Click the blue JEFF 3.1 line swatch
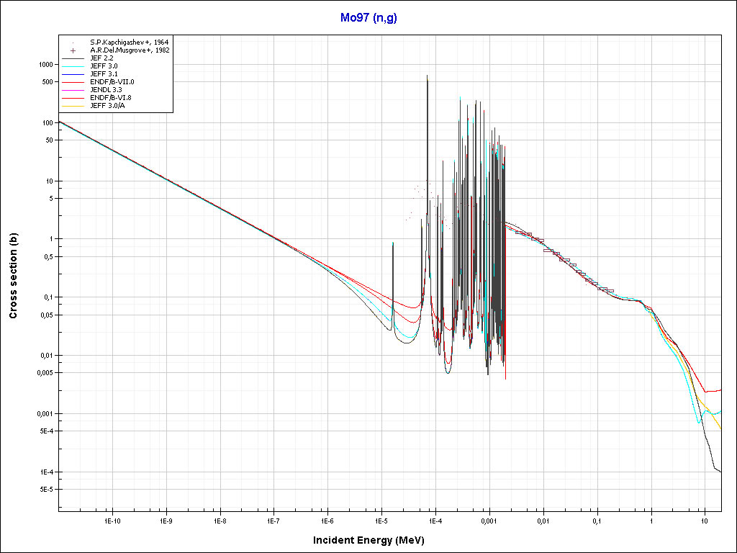 73,74
